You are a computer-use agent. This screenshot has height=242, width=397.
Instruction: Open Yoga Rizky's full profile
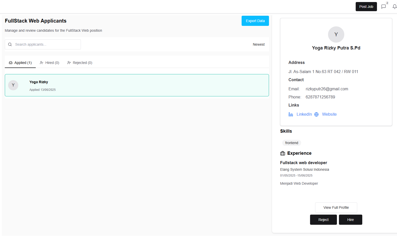336,208
